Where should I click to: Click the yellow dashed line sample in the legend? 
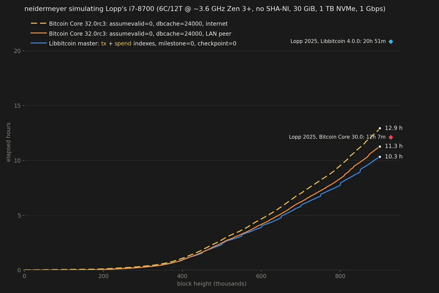point(38,23)
